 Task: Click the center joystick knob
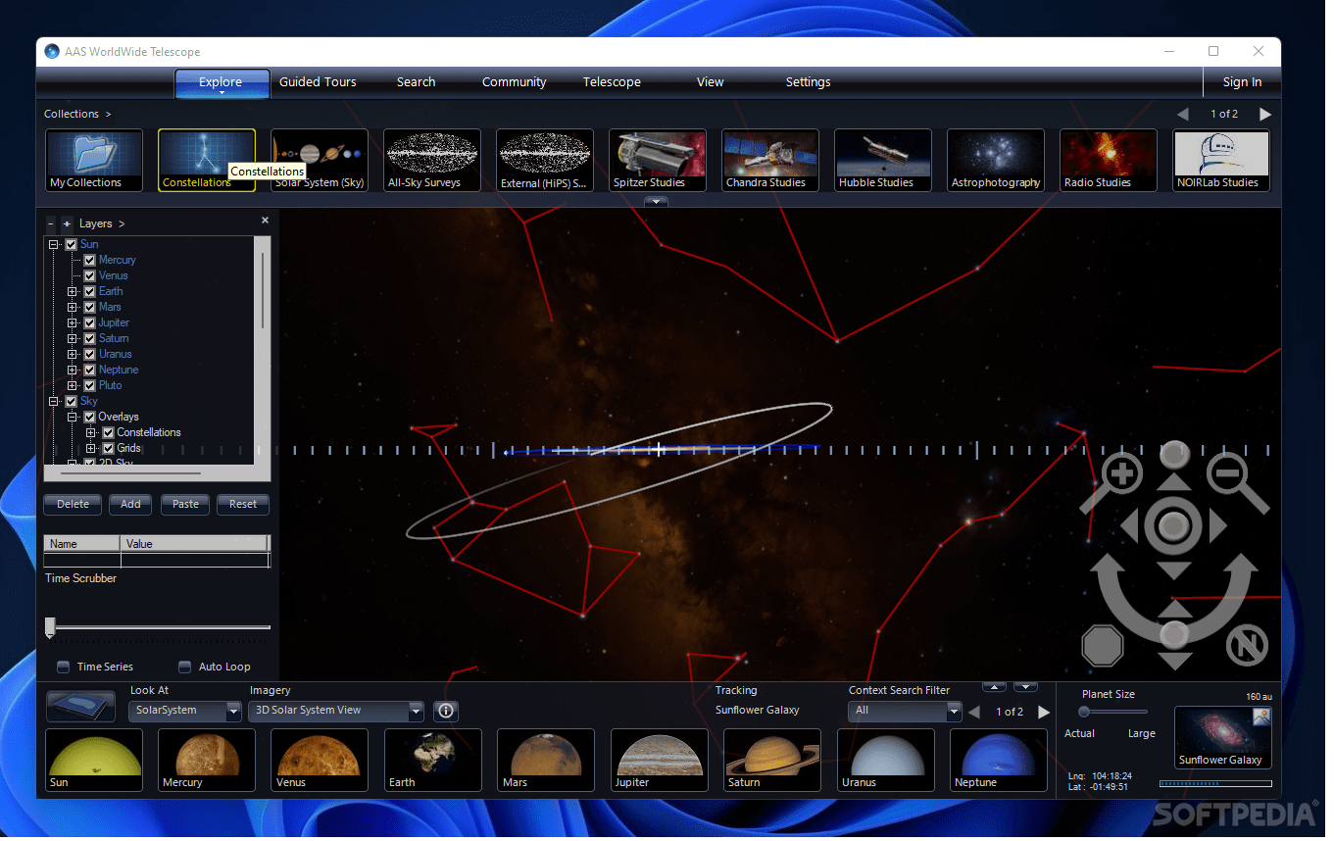(1174, 526)
